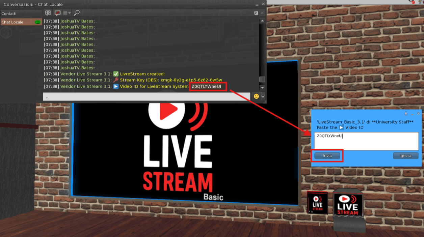Image resolution: width=424 pixels, height=237 pixels.
Task: Click the dock icon on the LiveStream dialog
Action: [x=406, y=114]
